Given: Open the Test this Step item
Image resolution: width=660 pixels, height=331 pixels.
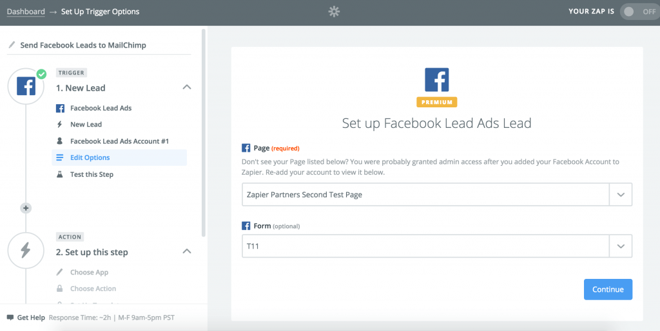Looking at the screenshot, I should coord(92,174).
